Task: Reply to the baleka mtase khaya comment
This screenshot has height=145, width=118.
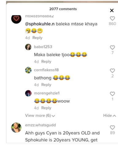Action: tap(37, 38)
